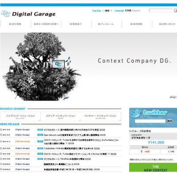Focus the site search field at top
The image size is (177, 176).
coord(162,11)
